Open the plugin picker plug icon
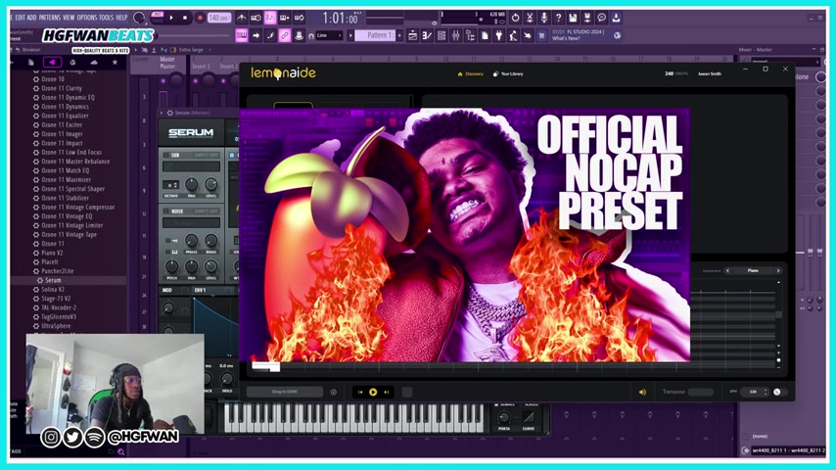 pos(498,35)
